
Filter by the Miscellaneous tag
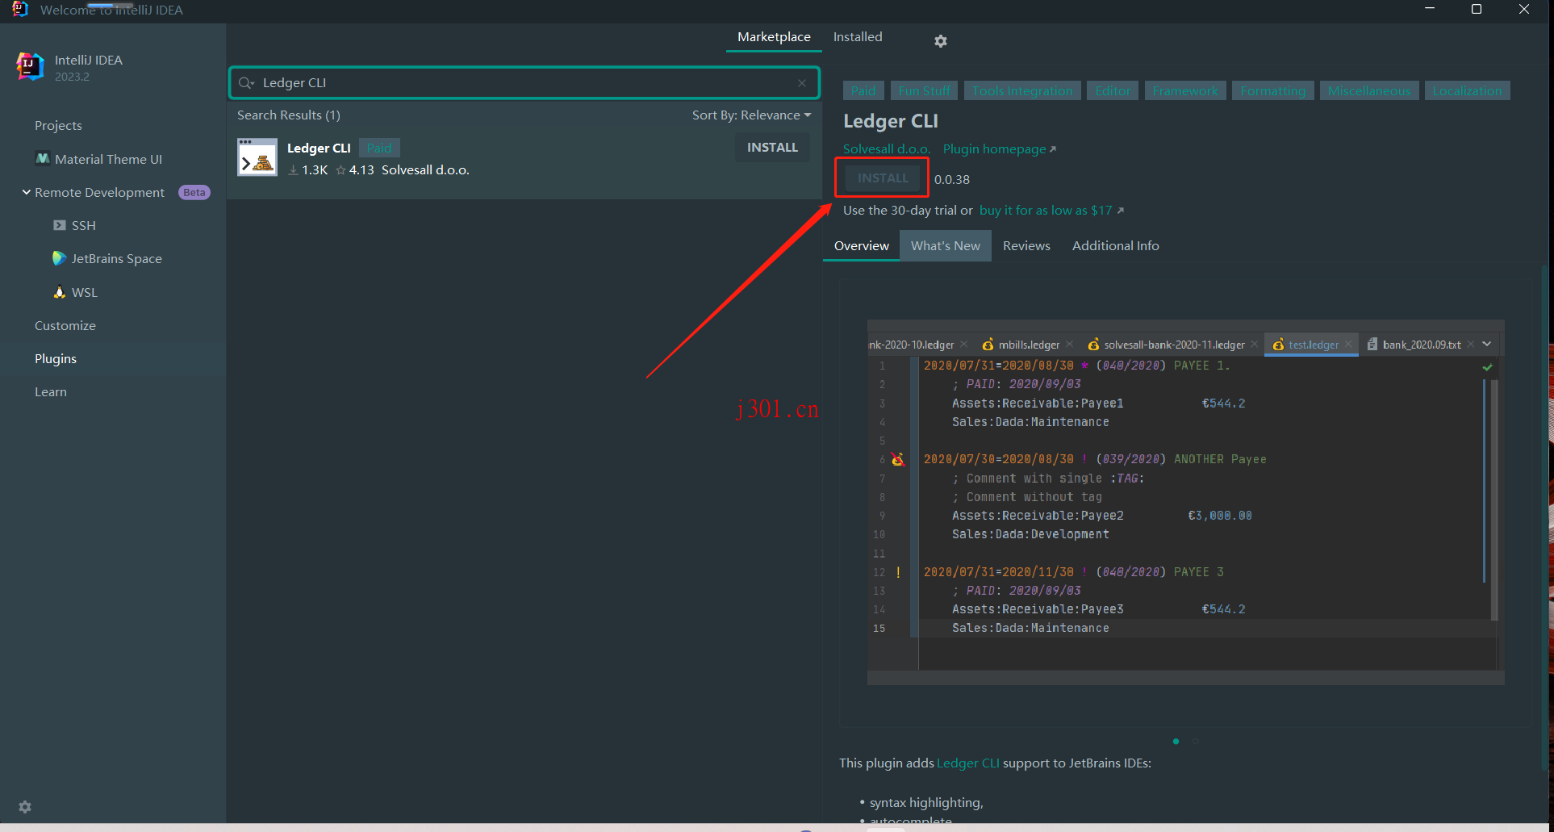(1369, 91)
